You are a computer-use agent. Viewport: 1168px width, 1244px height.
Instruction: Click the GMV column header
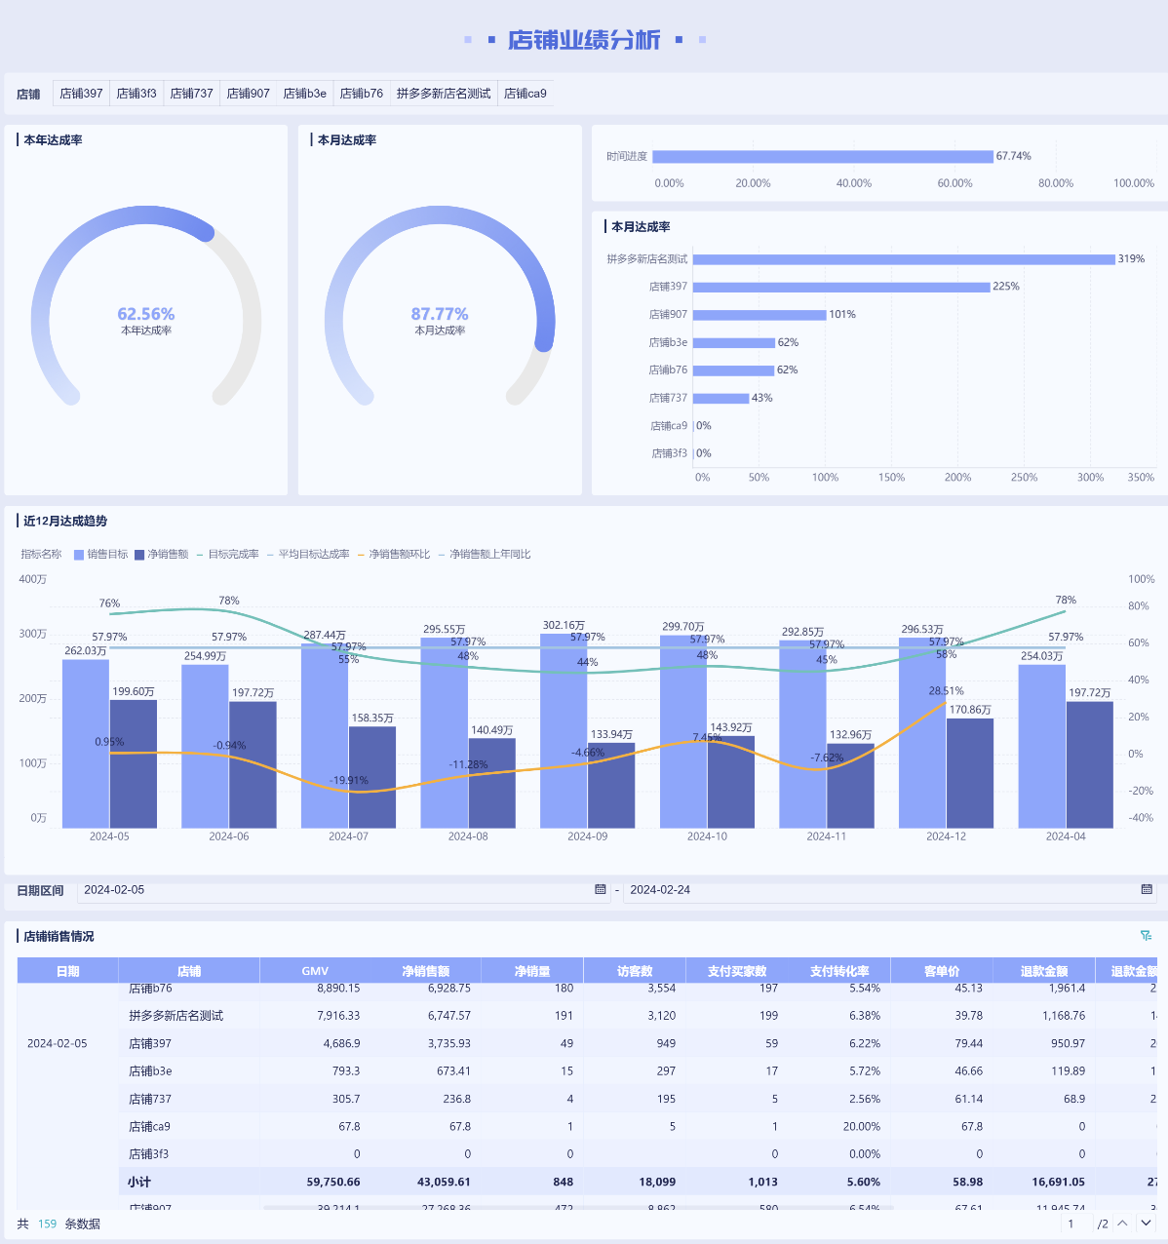[x=315, y=971]
